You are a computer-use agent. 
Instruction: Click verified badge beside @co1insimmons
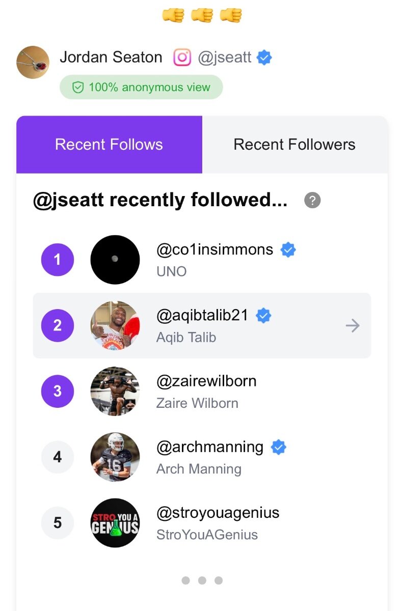coord(288,250)
